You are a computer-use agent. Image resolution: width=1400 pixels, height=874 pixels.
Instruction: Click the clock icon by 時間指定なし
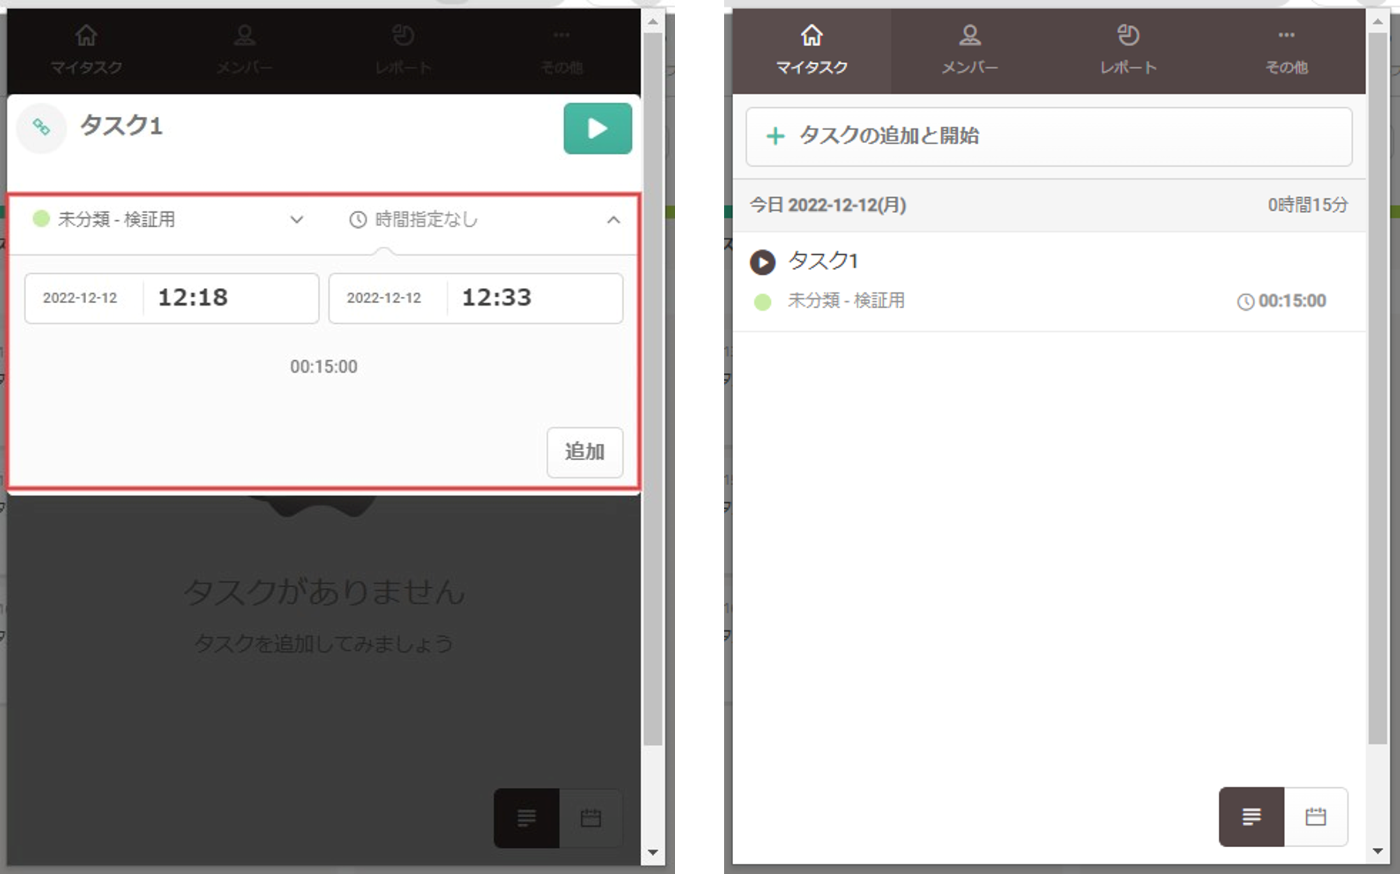[358, 220]
